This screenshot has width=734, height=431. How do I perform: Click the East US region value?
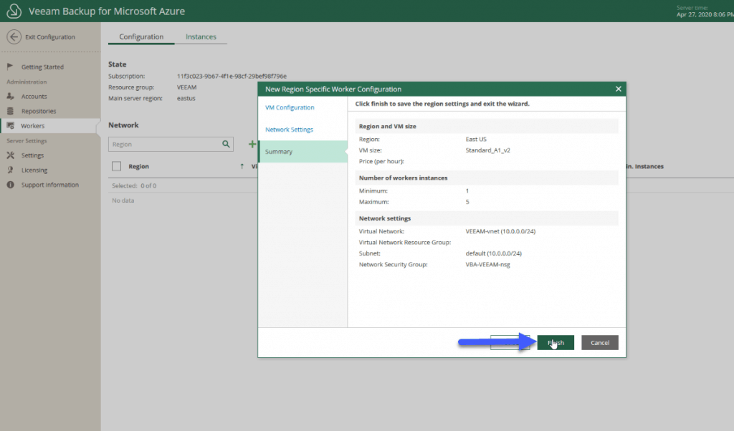[476, 140]
